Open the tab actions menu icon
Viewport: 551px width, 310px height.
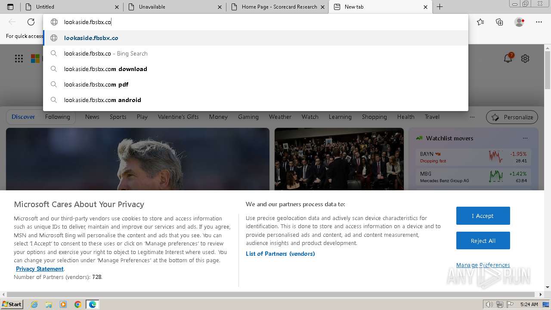pyautogui.click(x=10, y=7)
